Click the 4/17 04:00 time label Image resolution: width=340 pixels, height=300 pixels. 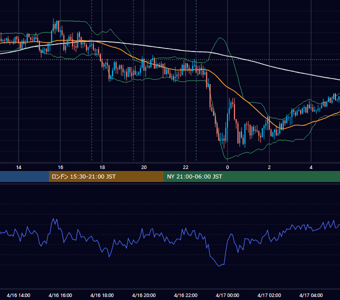(x=311, y=295)
